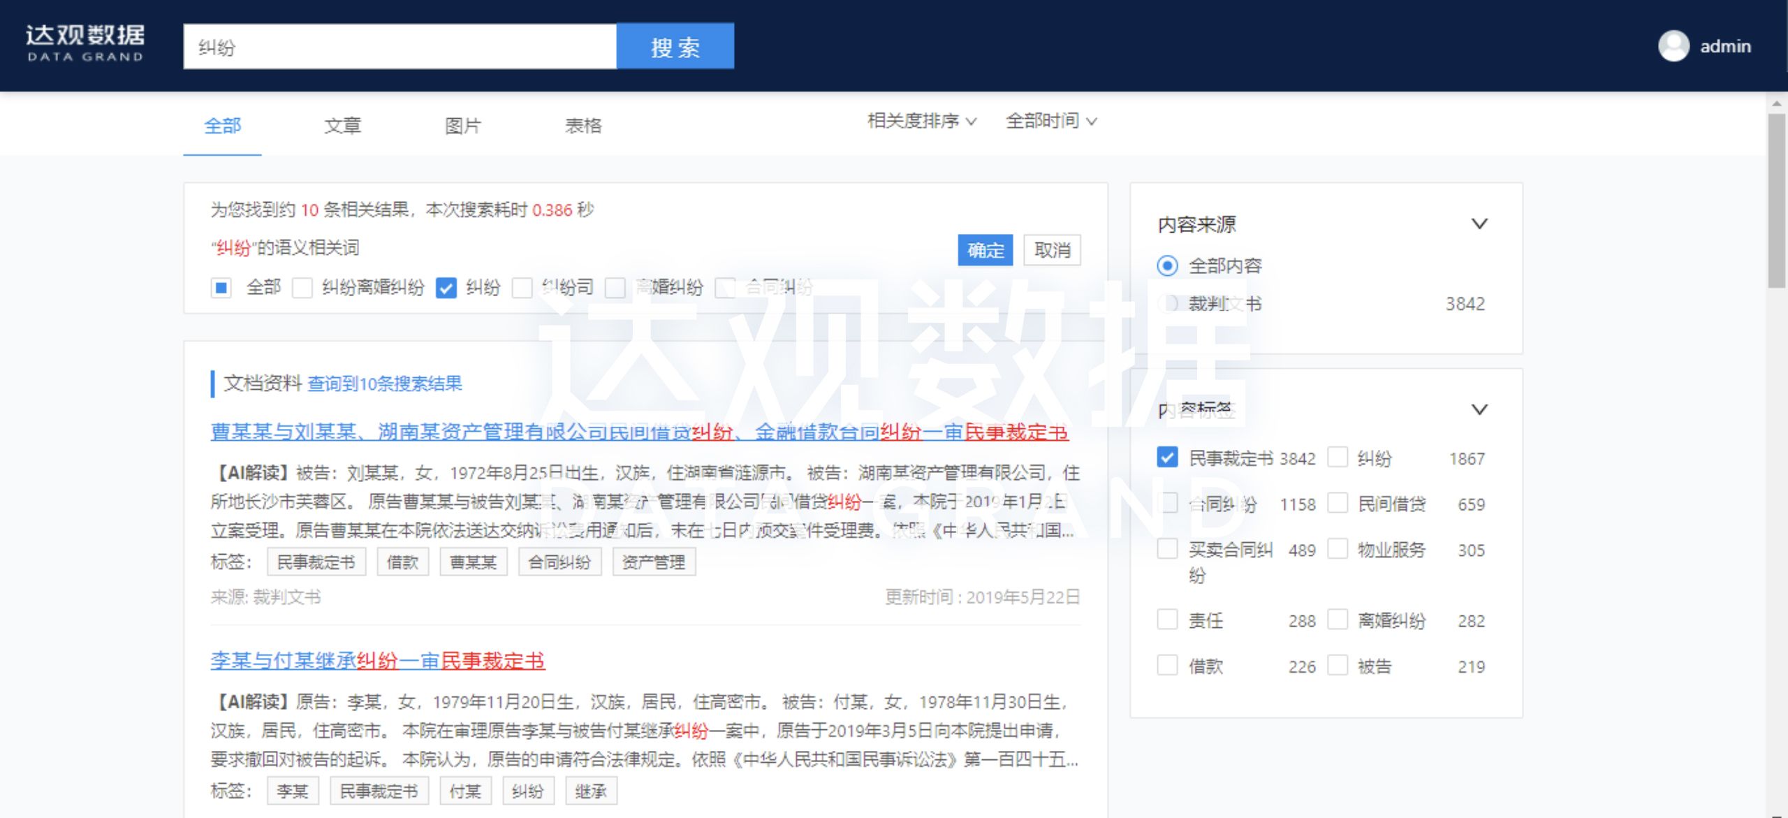Click the 继承 tag under second result

click(x=591, y=791)
